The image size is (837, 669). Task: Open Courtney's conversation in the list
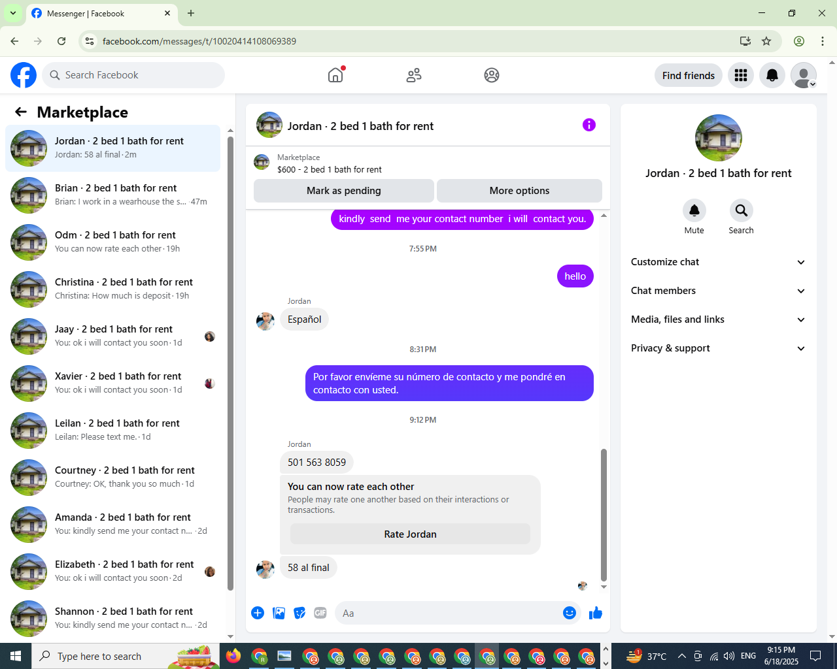[113, 478]
